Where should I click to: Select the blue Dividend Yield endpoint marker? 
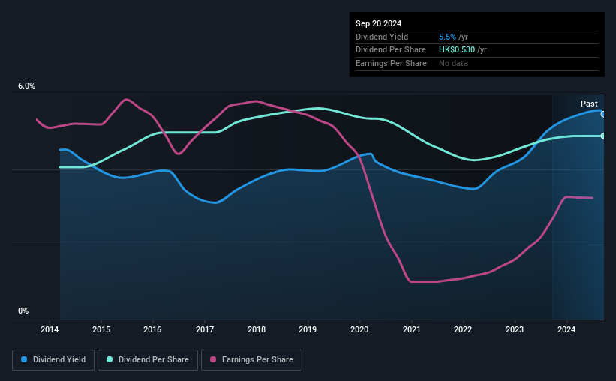point(603,114)
